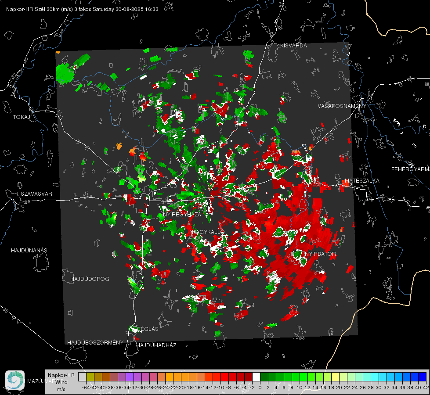430x395 pixels.
Task: Click the pale yellow swatch in the wind legend
Action: (335, 377)
